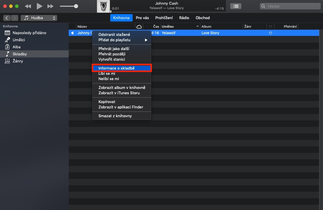The height and width of the screenshot is (210, 323).
Task: Select Naposledy přidáno in sidebar
Action: (34, 33)
